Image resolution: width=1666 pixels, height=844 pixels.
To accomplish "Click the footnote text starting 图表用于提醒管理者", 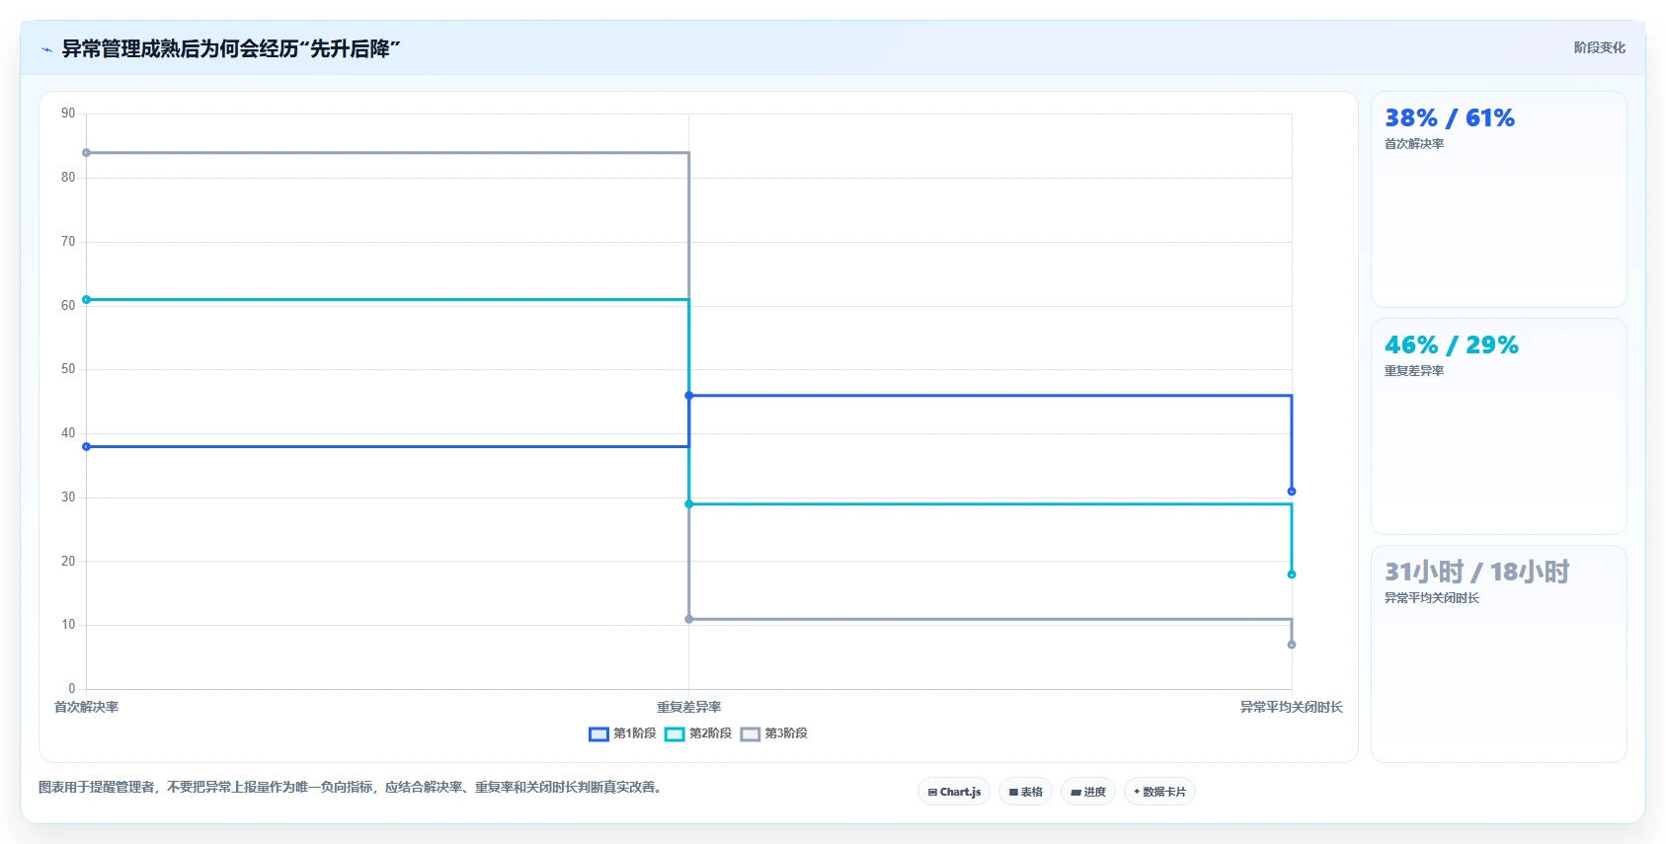I will pos(352,787).
